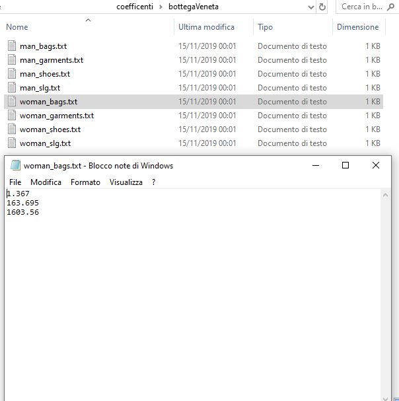Screen dimensions: 399x401
Task: Sort files by Dimensione column
Action: click(x=357, y=27)
